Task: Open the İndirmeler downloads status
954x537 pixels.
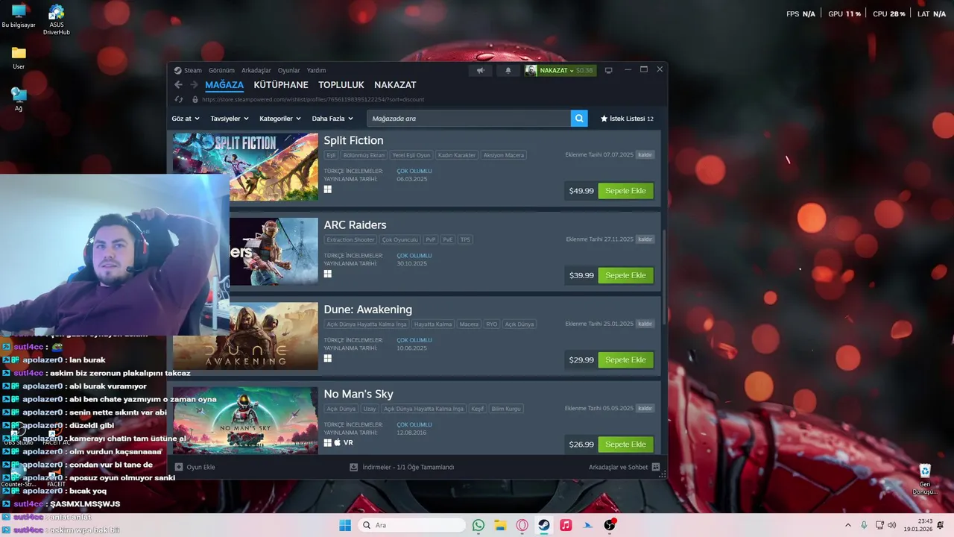Action: (402, 467)
